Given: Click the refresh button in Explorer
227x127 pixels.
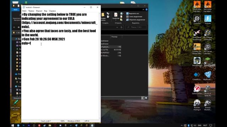Looking at the screenshot, I should click(121, 27).
